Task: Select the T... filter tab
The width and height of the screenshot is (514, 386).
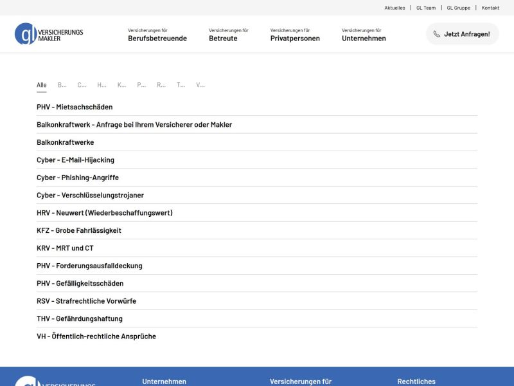Action: pos(181,85)
